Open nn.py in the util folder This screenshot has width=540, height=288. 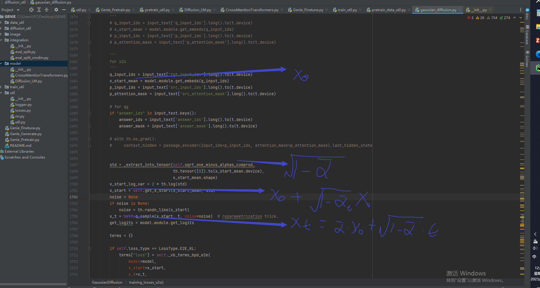pos(20,116)
